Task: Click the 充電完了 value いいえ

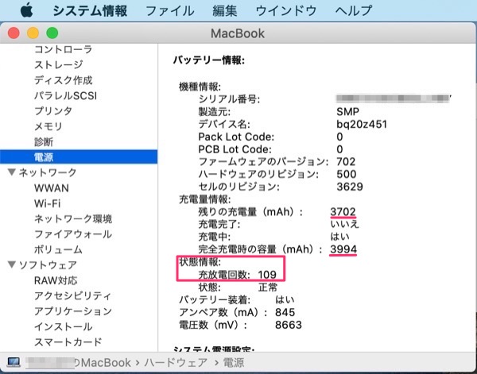Action: 345,224
